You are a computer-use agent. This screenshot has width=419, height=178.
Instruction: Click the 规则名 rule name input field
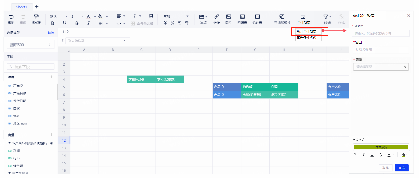(381, 33)
